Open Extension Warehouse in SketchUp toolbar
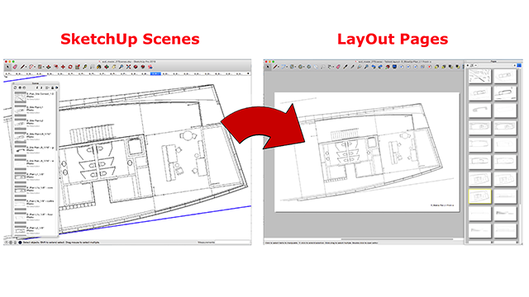This screenshot has height=297, width=529. pos(143,67)
